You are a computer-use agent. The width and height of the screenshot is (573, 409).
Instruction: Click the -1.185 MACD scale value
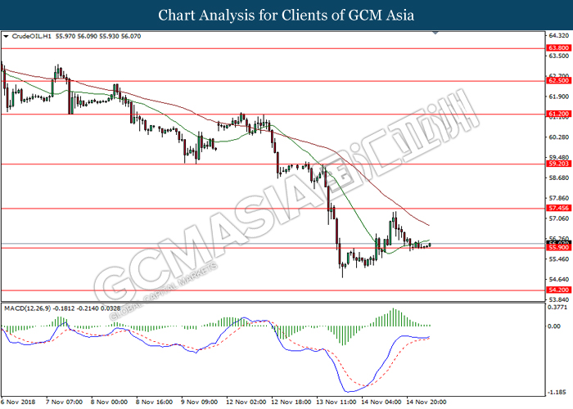click(x=558, y=393)
